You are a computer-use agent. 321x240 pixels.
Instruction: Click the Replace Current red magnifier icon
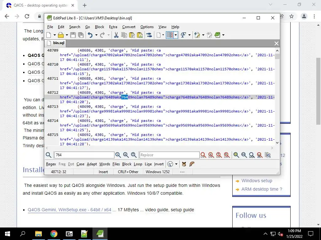[203, 155]
